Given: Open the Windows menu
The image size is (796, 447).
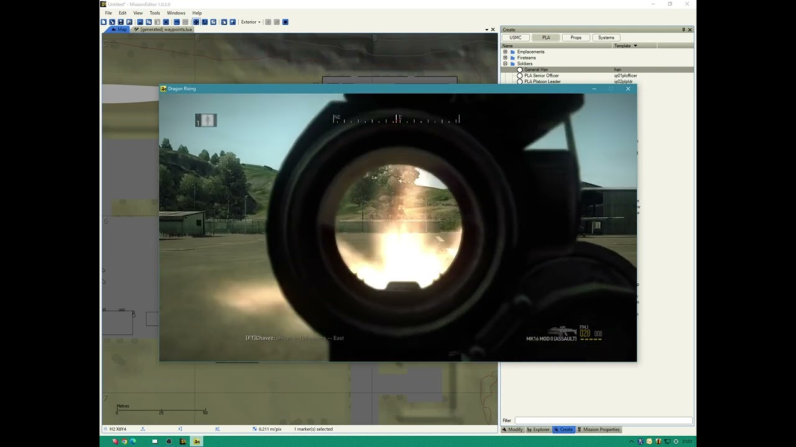Looking at the screenshot, I should [x=176, y=13].
